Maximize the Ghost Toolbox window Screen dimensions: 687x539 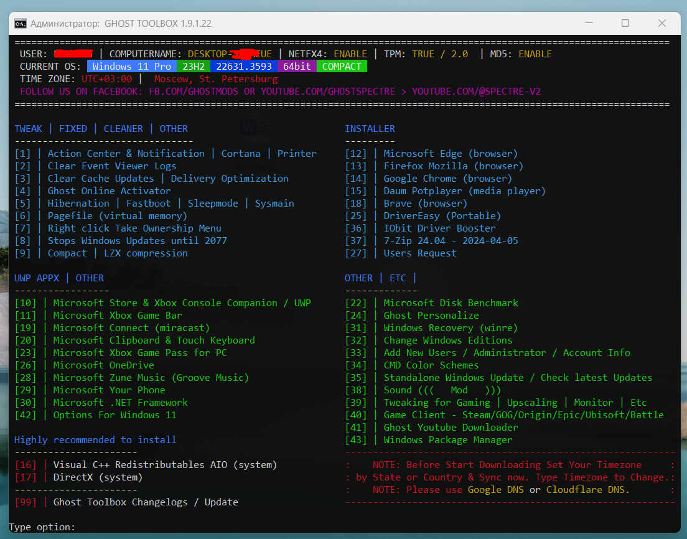[625, 23]
